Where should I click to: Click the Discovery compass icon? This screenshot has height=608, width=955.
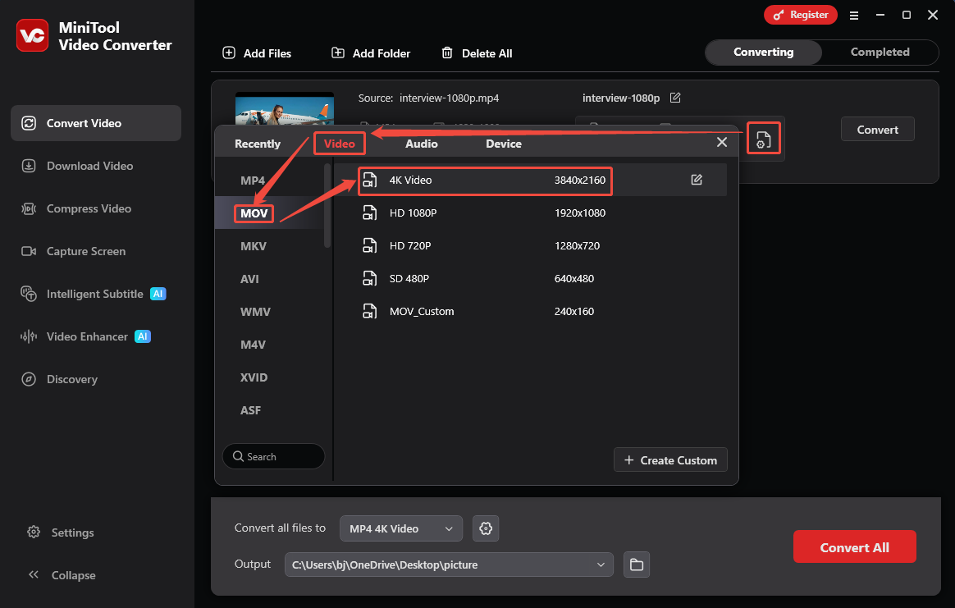29,379
